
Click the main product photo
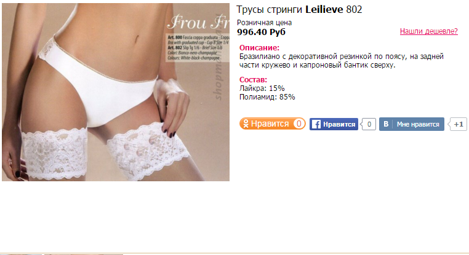(116, 92)
